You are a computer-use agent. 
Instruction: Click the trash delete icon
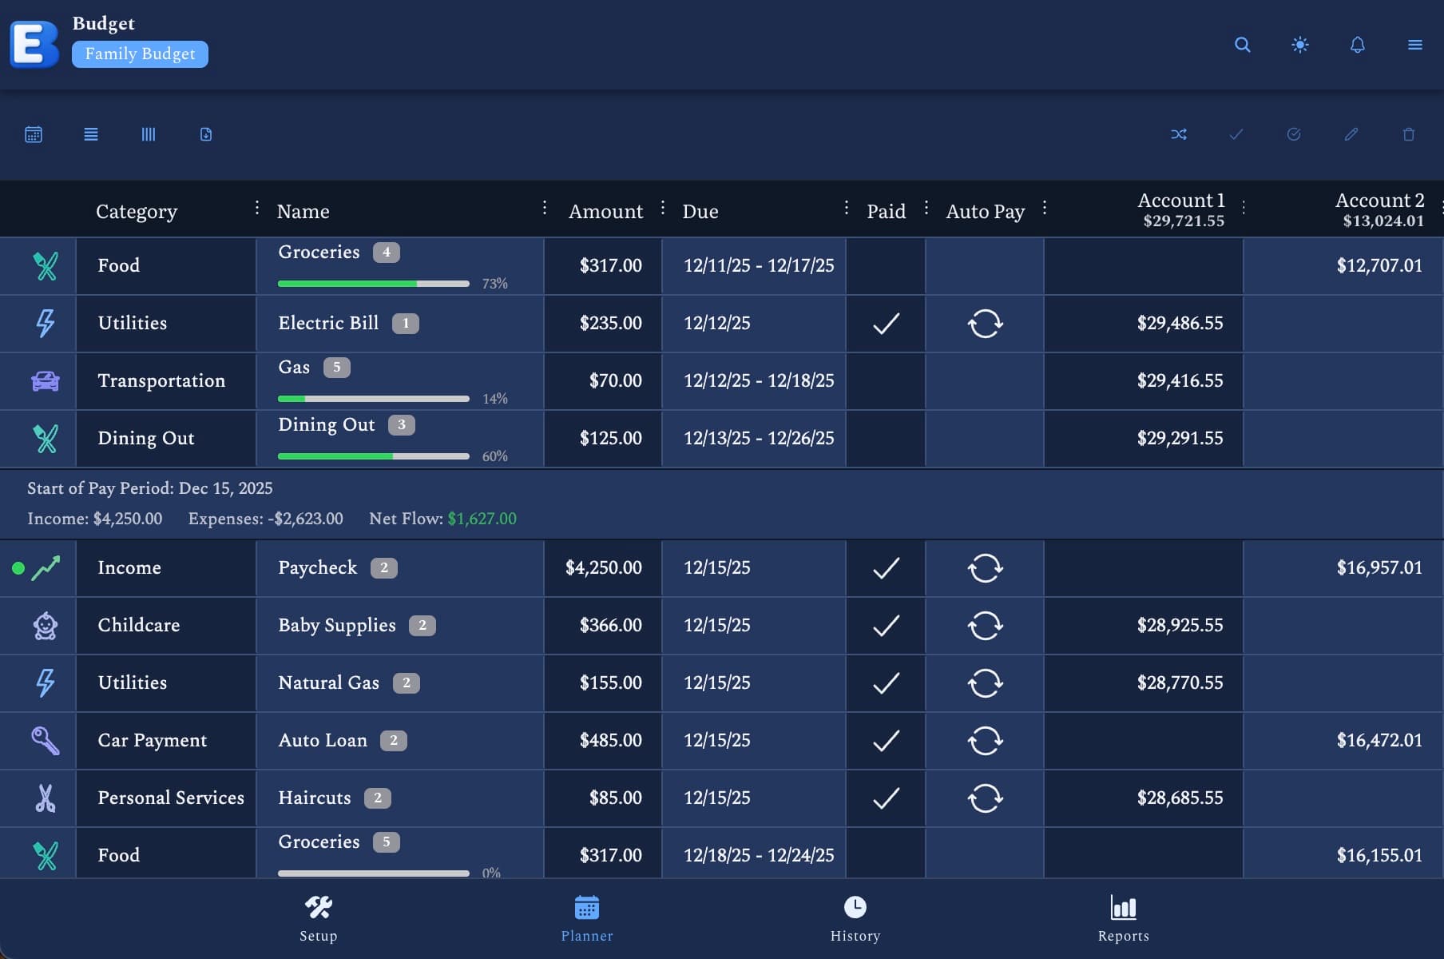coord(1407,134)
